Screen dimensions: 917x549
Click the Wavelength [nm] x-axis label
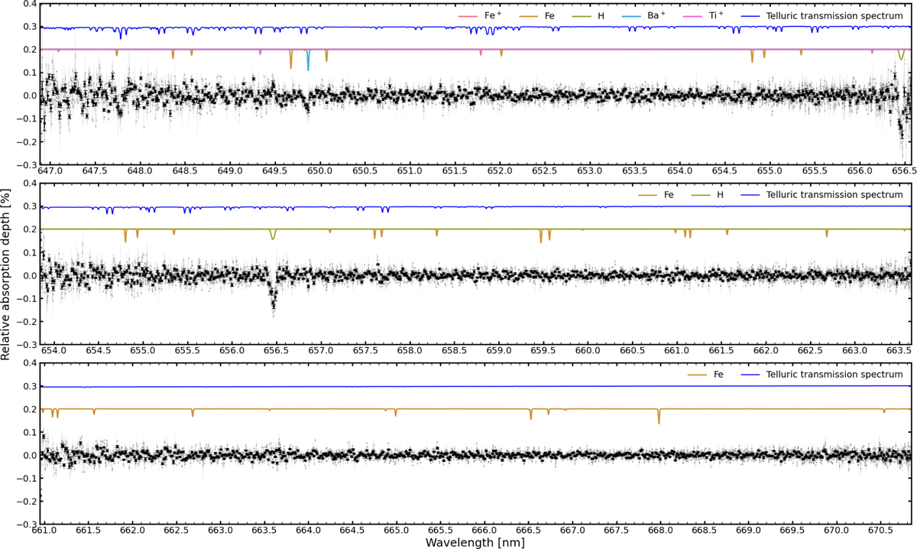pyautogui.click(x=475, y=541)
